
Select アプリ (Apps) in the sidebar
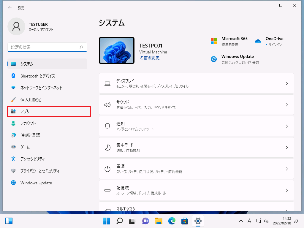[49, 112]
